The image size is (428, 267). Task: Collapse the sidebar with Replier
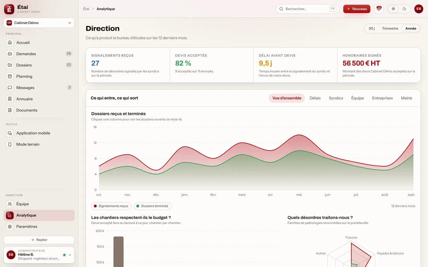(x=39, y=240)
